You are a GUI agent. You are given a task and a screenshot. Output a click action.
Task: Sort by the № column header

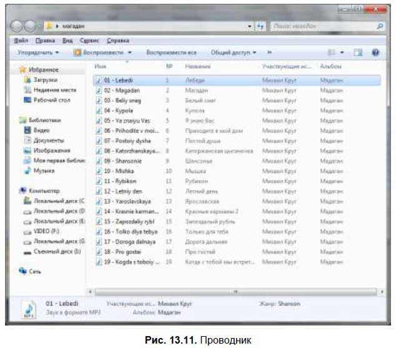click(169, 66)
